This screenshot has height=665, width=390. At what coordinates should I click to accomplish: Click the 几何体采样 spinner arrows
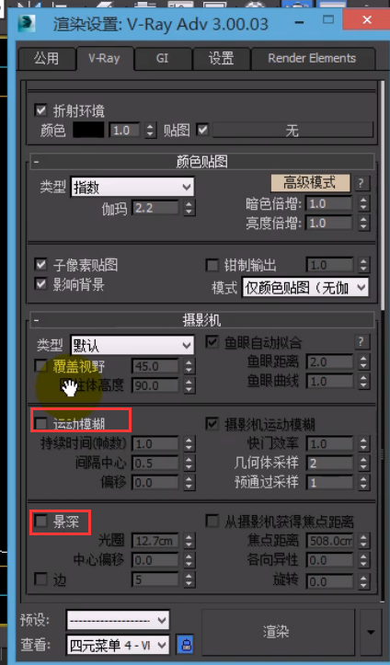click(363, 463)
